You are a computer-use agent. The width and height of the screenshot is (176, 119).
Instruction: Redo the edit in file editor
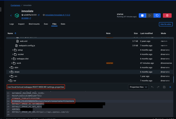click(x=158, y=87)
